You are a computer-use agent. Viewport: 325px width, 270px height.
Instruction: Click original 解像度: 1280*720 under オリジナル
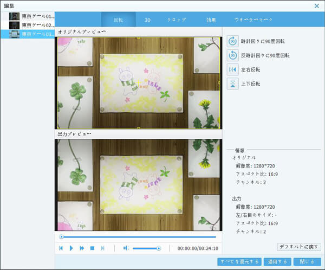255,166
